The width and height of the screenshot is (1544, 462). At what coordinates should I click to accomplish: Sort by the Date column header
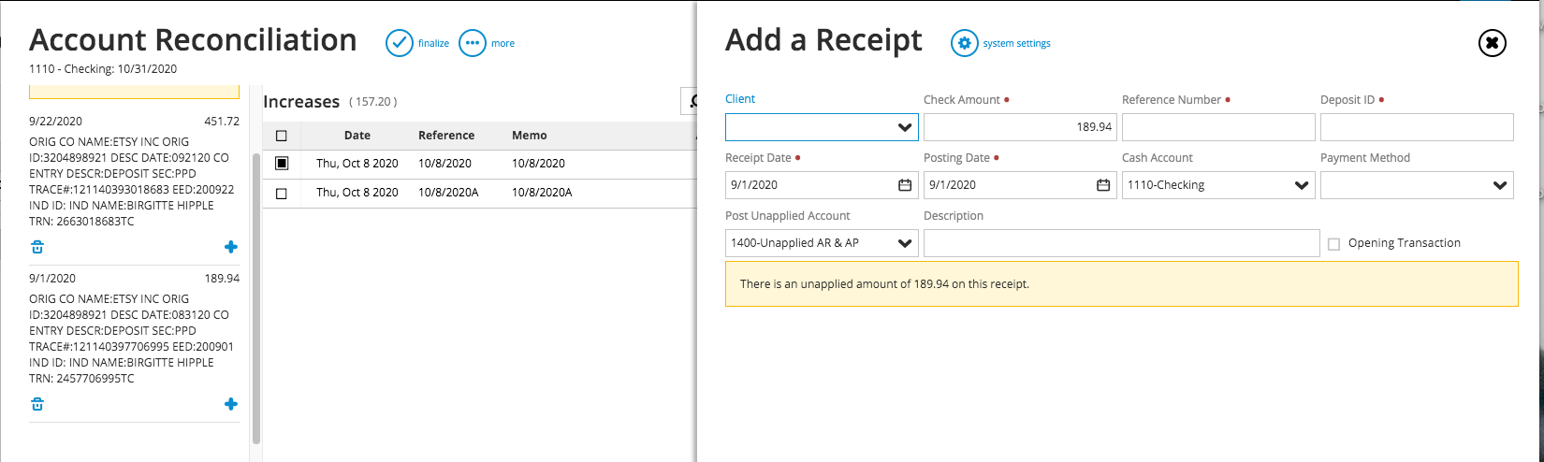357,136
